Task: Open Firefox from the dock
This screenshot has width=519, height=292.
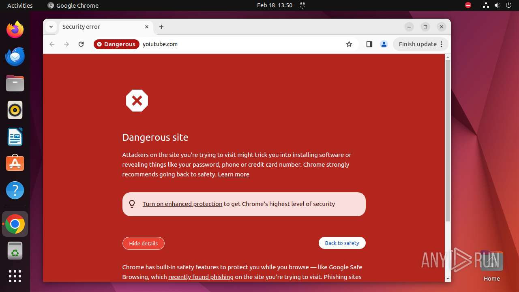Action: tap(15, 30)
